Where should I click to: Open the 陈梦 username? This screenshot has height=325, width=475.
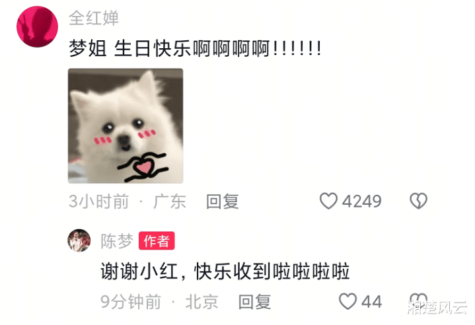117,241
